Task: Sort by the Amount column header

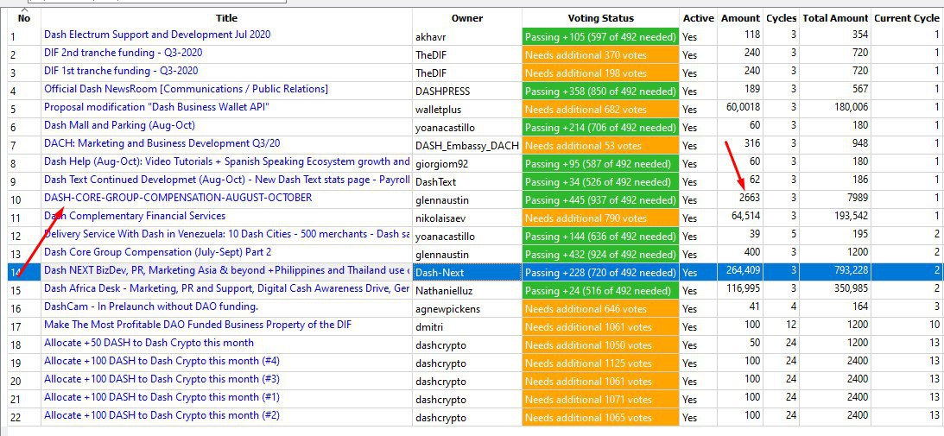Action: (740, 18)
